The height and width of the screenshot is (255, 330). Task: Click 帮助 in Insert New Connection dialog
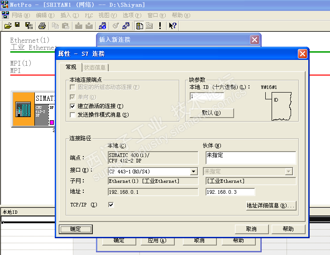[239, 241]
